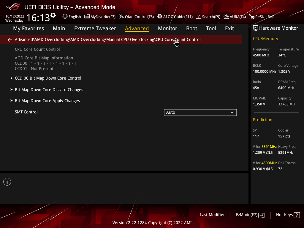304x228 pixels.
Task: Click CCD01 : Not Present line
Action: point(34,69)
